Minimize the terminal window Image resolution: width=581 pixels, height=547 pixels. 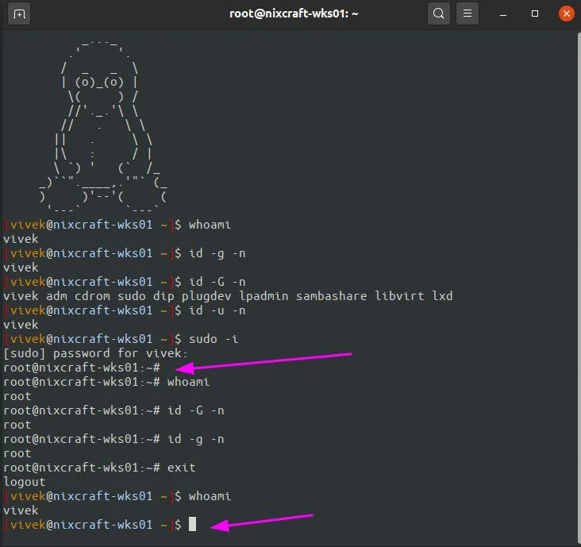point(503,14)
